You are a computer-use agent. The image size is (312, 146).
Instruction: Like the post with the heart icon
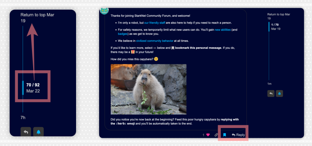click(208, 135)
